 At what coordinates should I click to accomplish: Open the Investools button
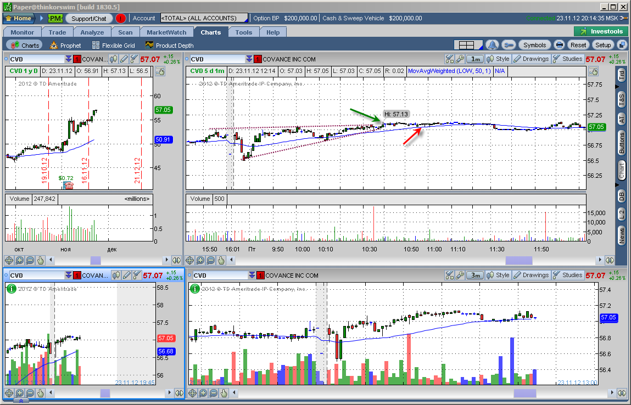click(x=601, y=31)
